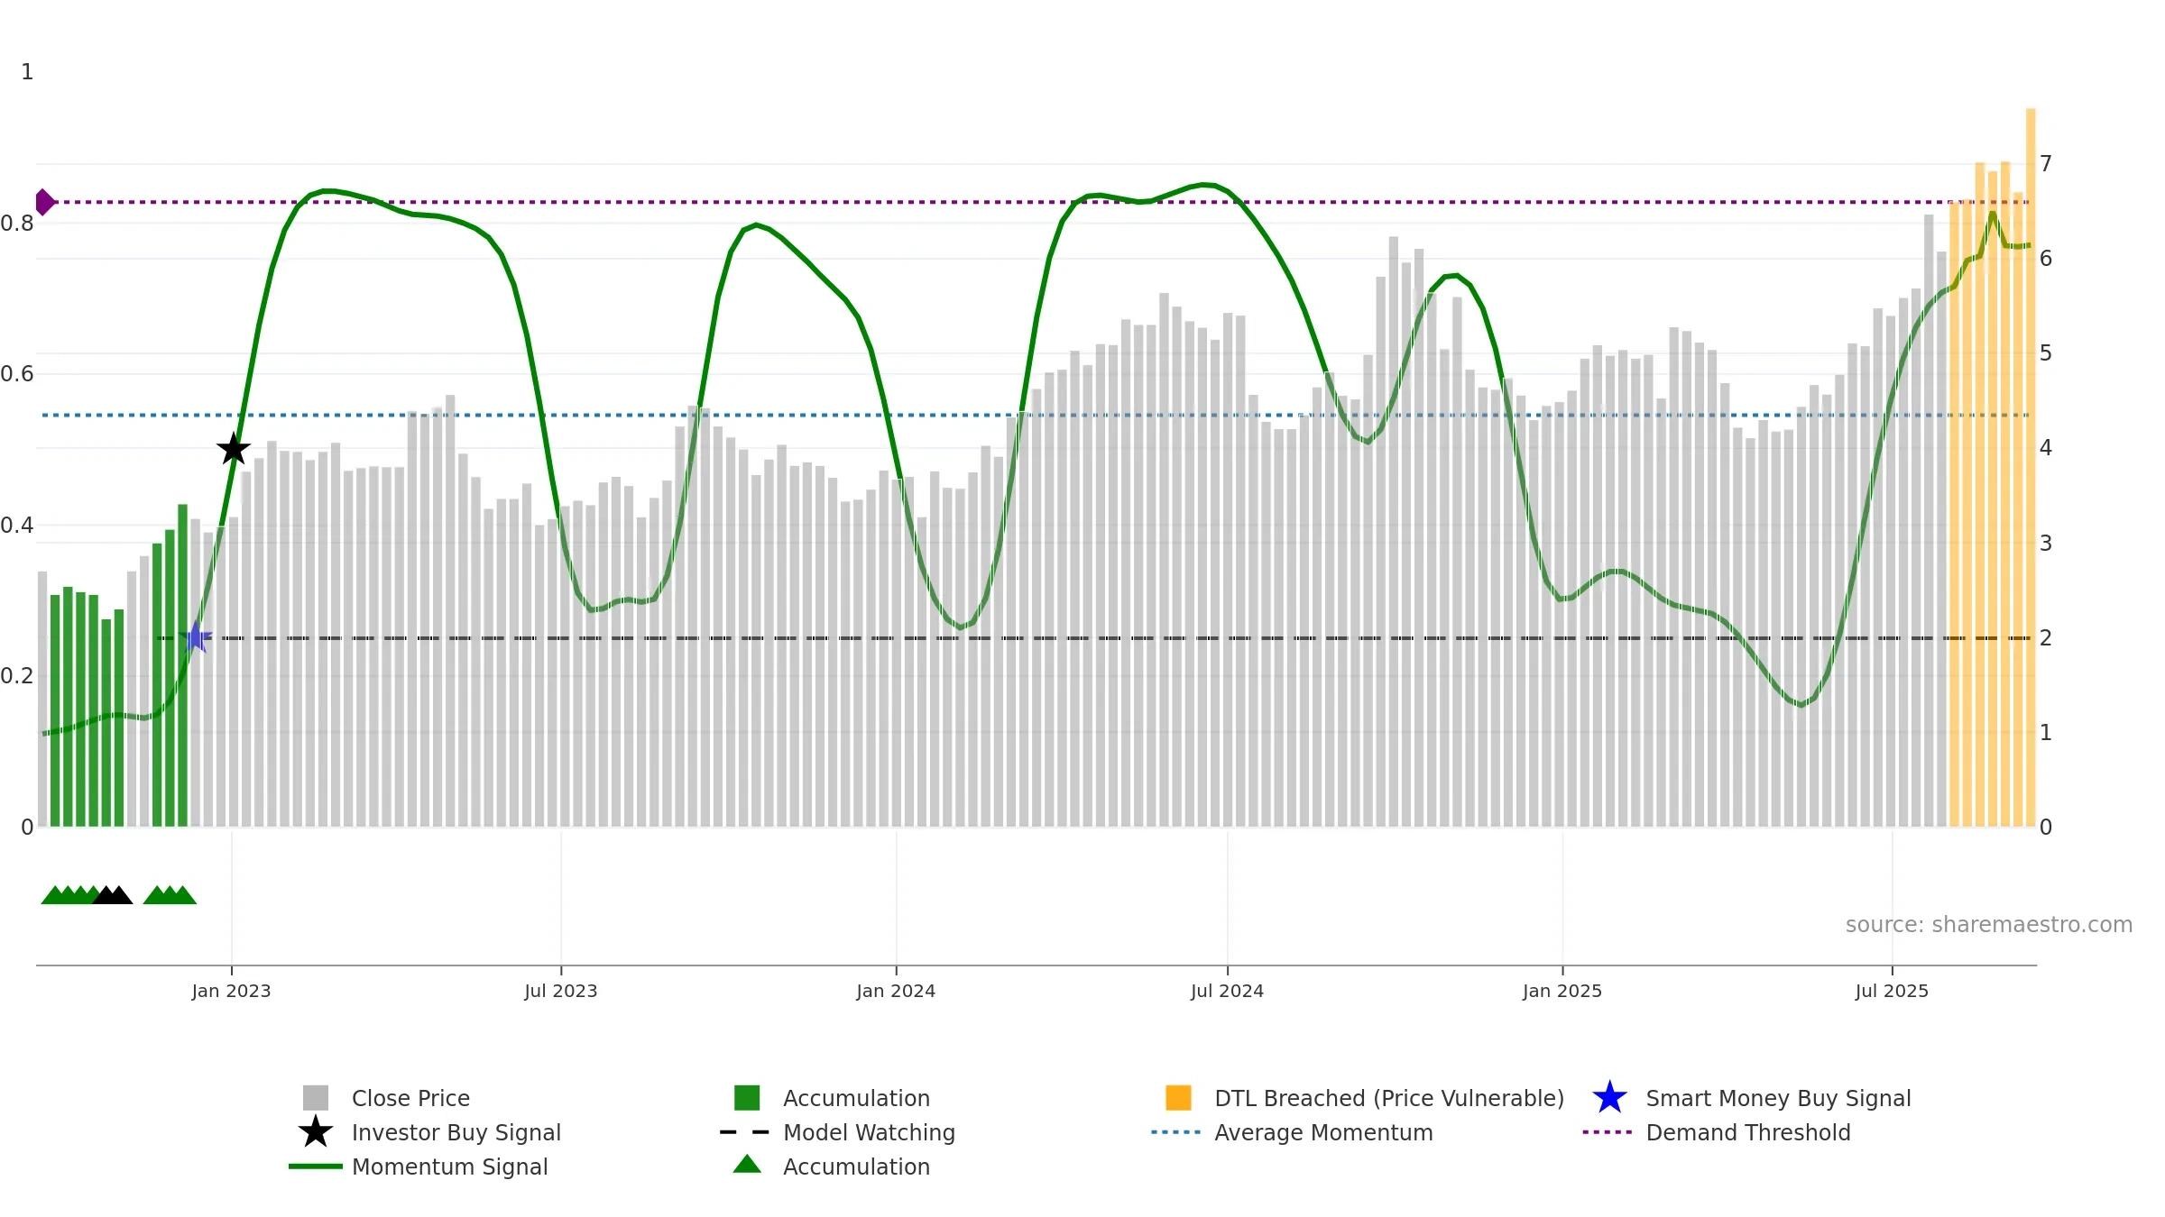Click the Momentum Signal green line legend icon
2165x1217 pixels.
pyautogui.click(x=316, y=1167)
